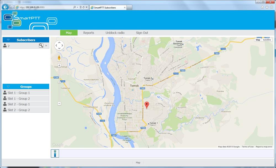Viewport: 276px width, 168px height.
Task: Switch map view to Satellite
Action: [267, 40]
